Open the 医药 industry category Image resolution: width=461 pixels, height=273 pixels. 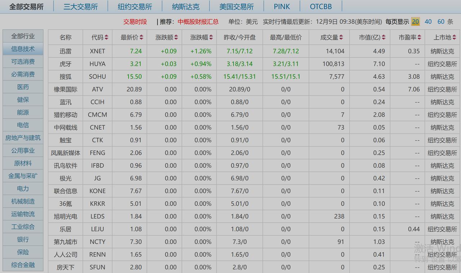pos(23,87)
